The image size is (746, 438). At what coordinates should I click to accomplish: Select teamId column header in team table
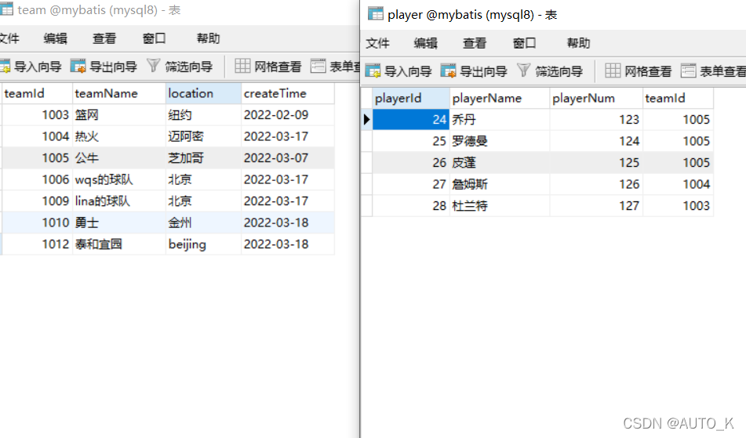point(37,93)
